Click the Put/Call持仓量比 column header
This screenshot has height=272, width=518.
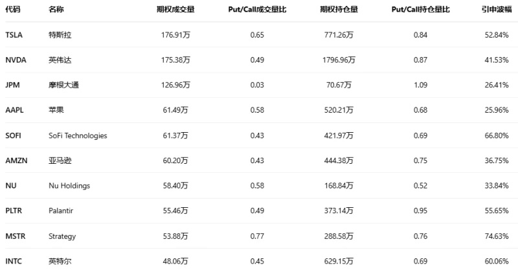pyautogui.click(x=421, y=10)
